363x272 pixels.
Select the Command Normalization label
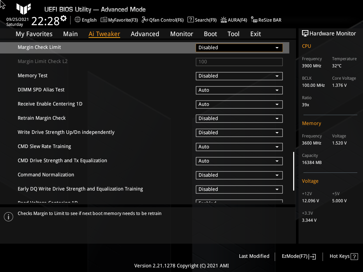point(46,175)
